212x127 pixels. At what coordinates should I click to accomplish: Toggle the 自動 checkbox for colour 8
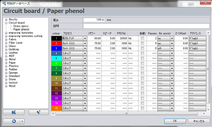(142, 73)
